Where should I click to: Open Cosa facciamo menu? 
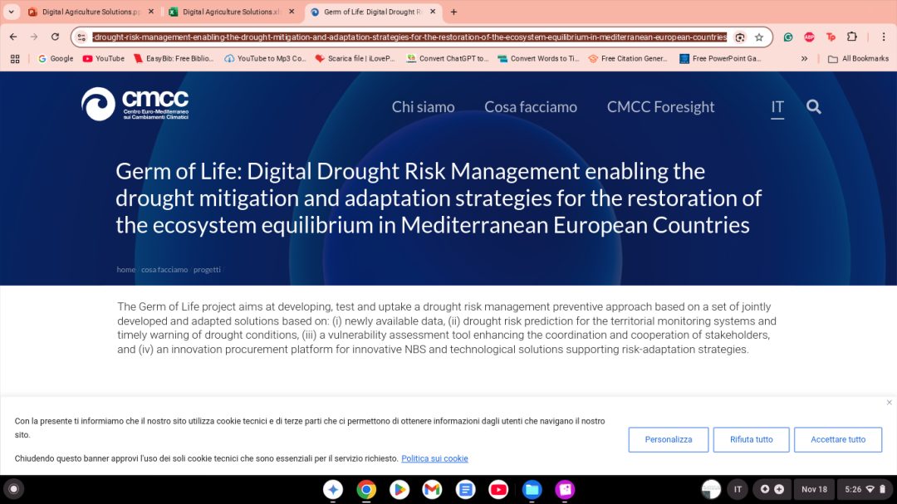click(531, 107)
